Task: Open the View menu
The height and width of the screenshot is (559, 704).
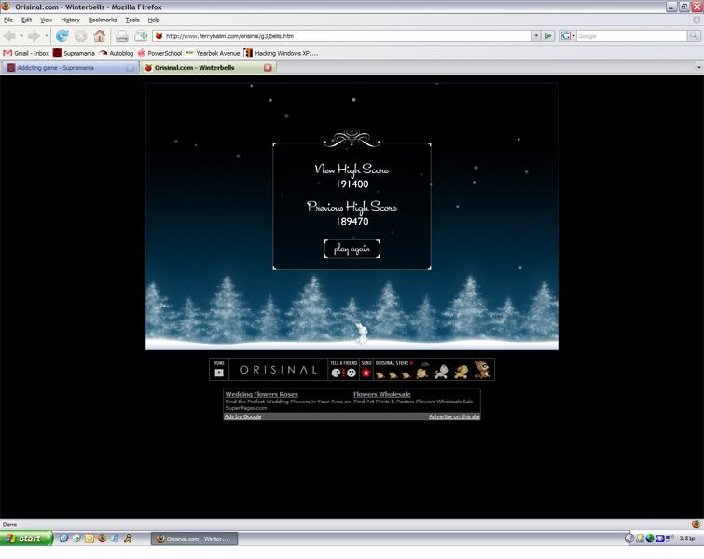Action: click(47, 20)
